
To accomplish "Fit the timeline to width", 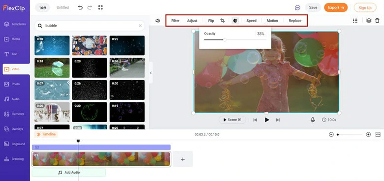I will coord(378,134).
